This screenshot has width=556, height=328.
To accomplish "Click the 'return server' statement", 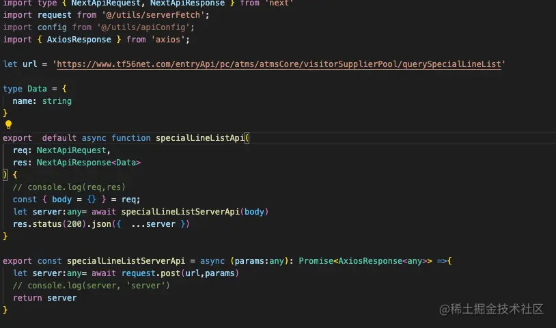I will click(x=44, y=298).
